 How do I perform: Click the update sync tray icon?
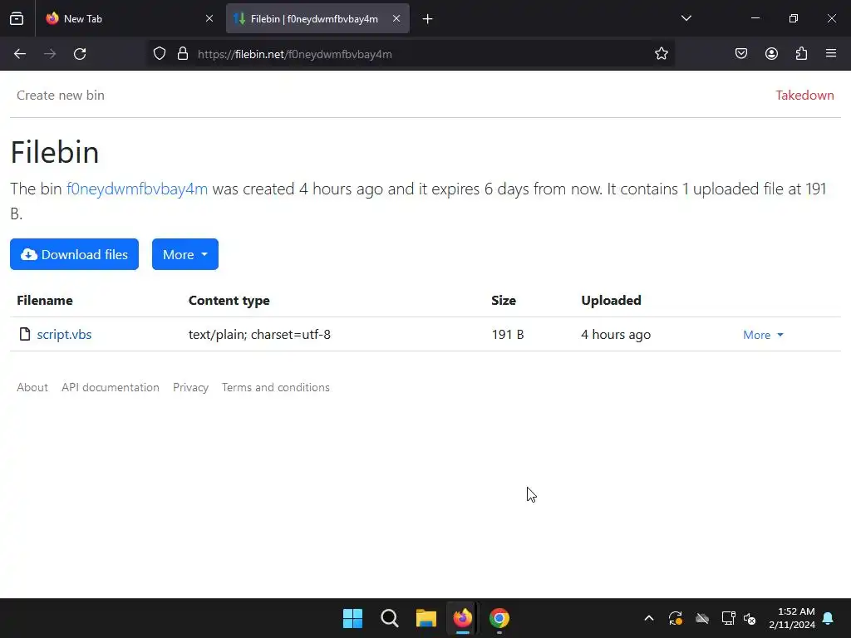(675, 618)
